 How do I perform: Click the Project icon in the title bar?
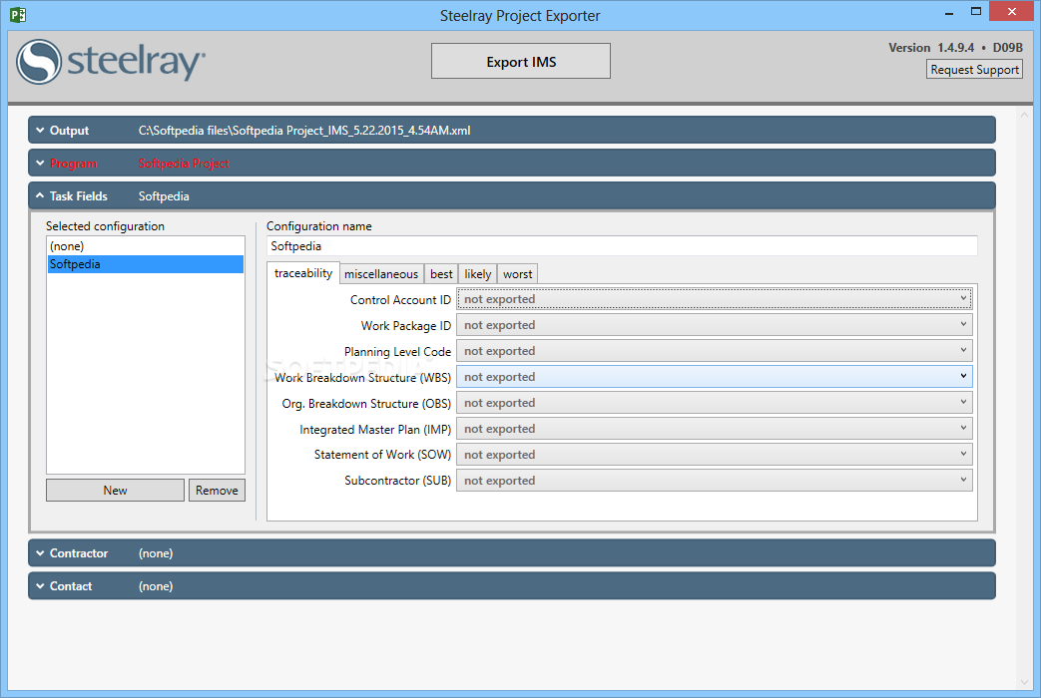[x=18, y=15]
